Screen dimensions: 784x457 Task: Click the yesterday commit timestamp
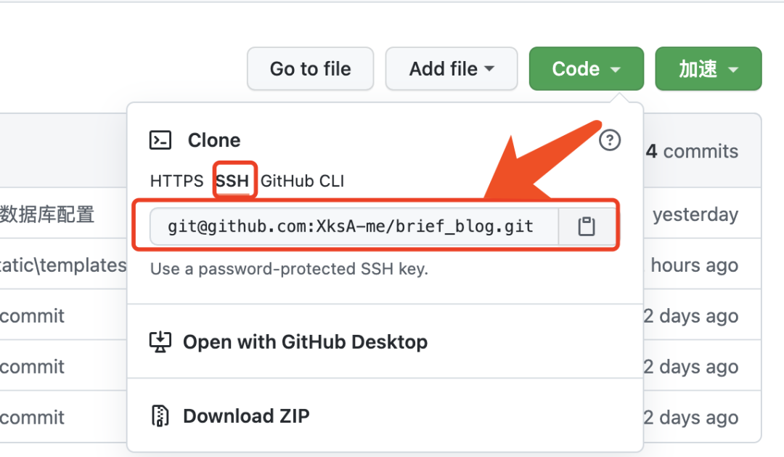click(x=695, y=214)
